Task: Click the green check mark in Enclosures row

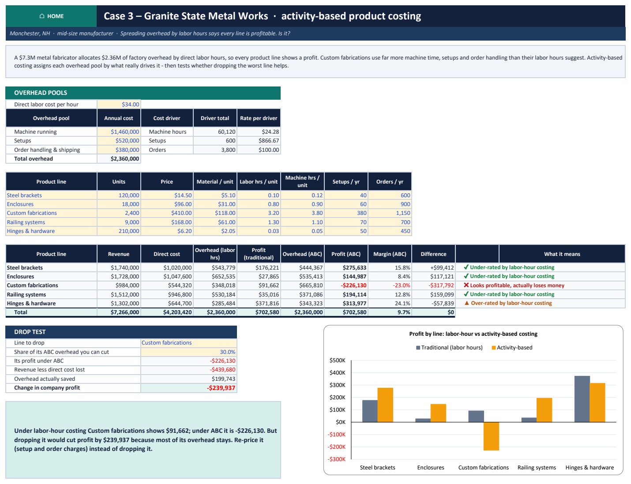Action: tap(466, 276)
